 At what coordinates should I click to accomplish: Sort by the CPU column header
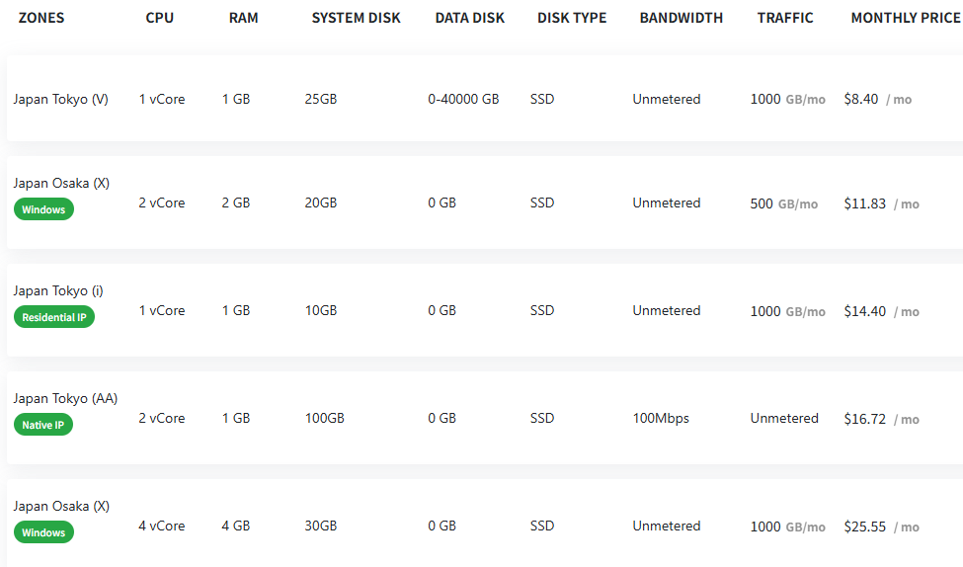pyautogui.click(x=161, y=18)
